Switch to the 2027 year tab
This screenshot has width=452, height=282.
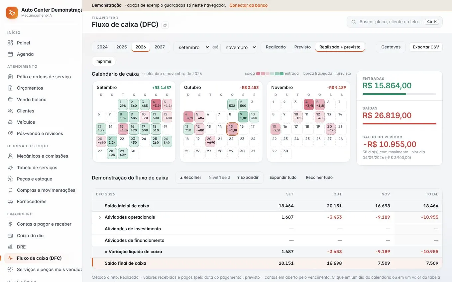pos(160,47)
